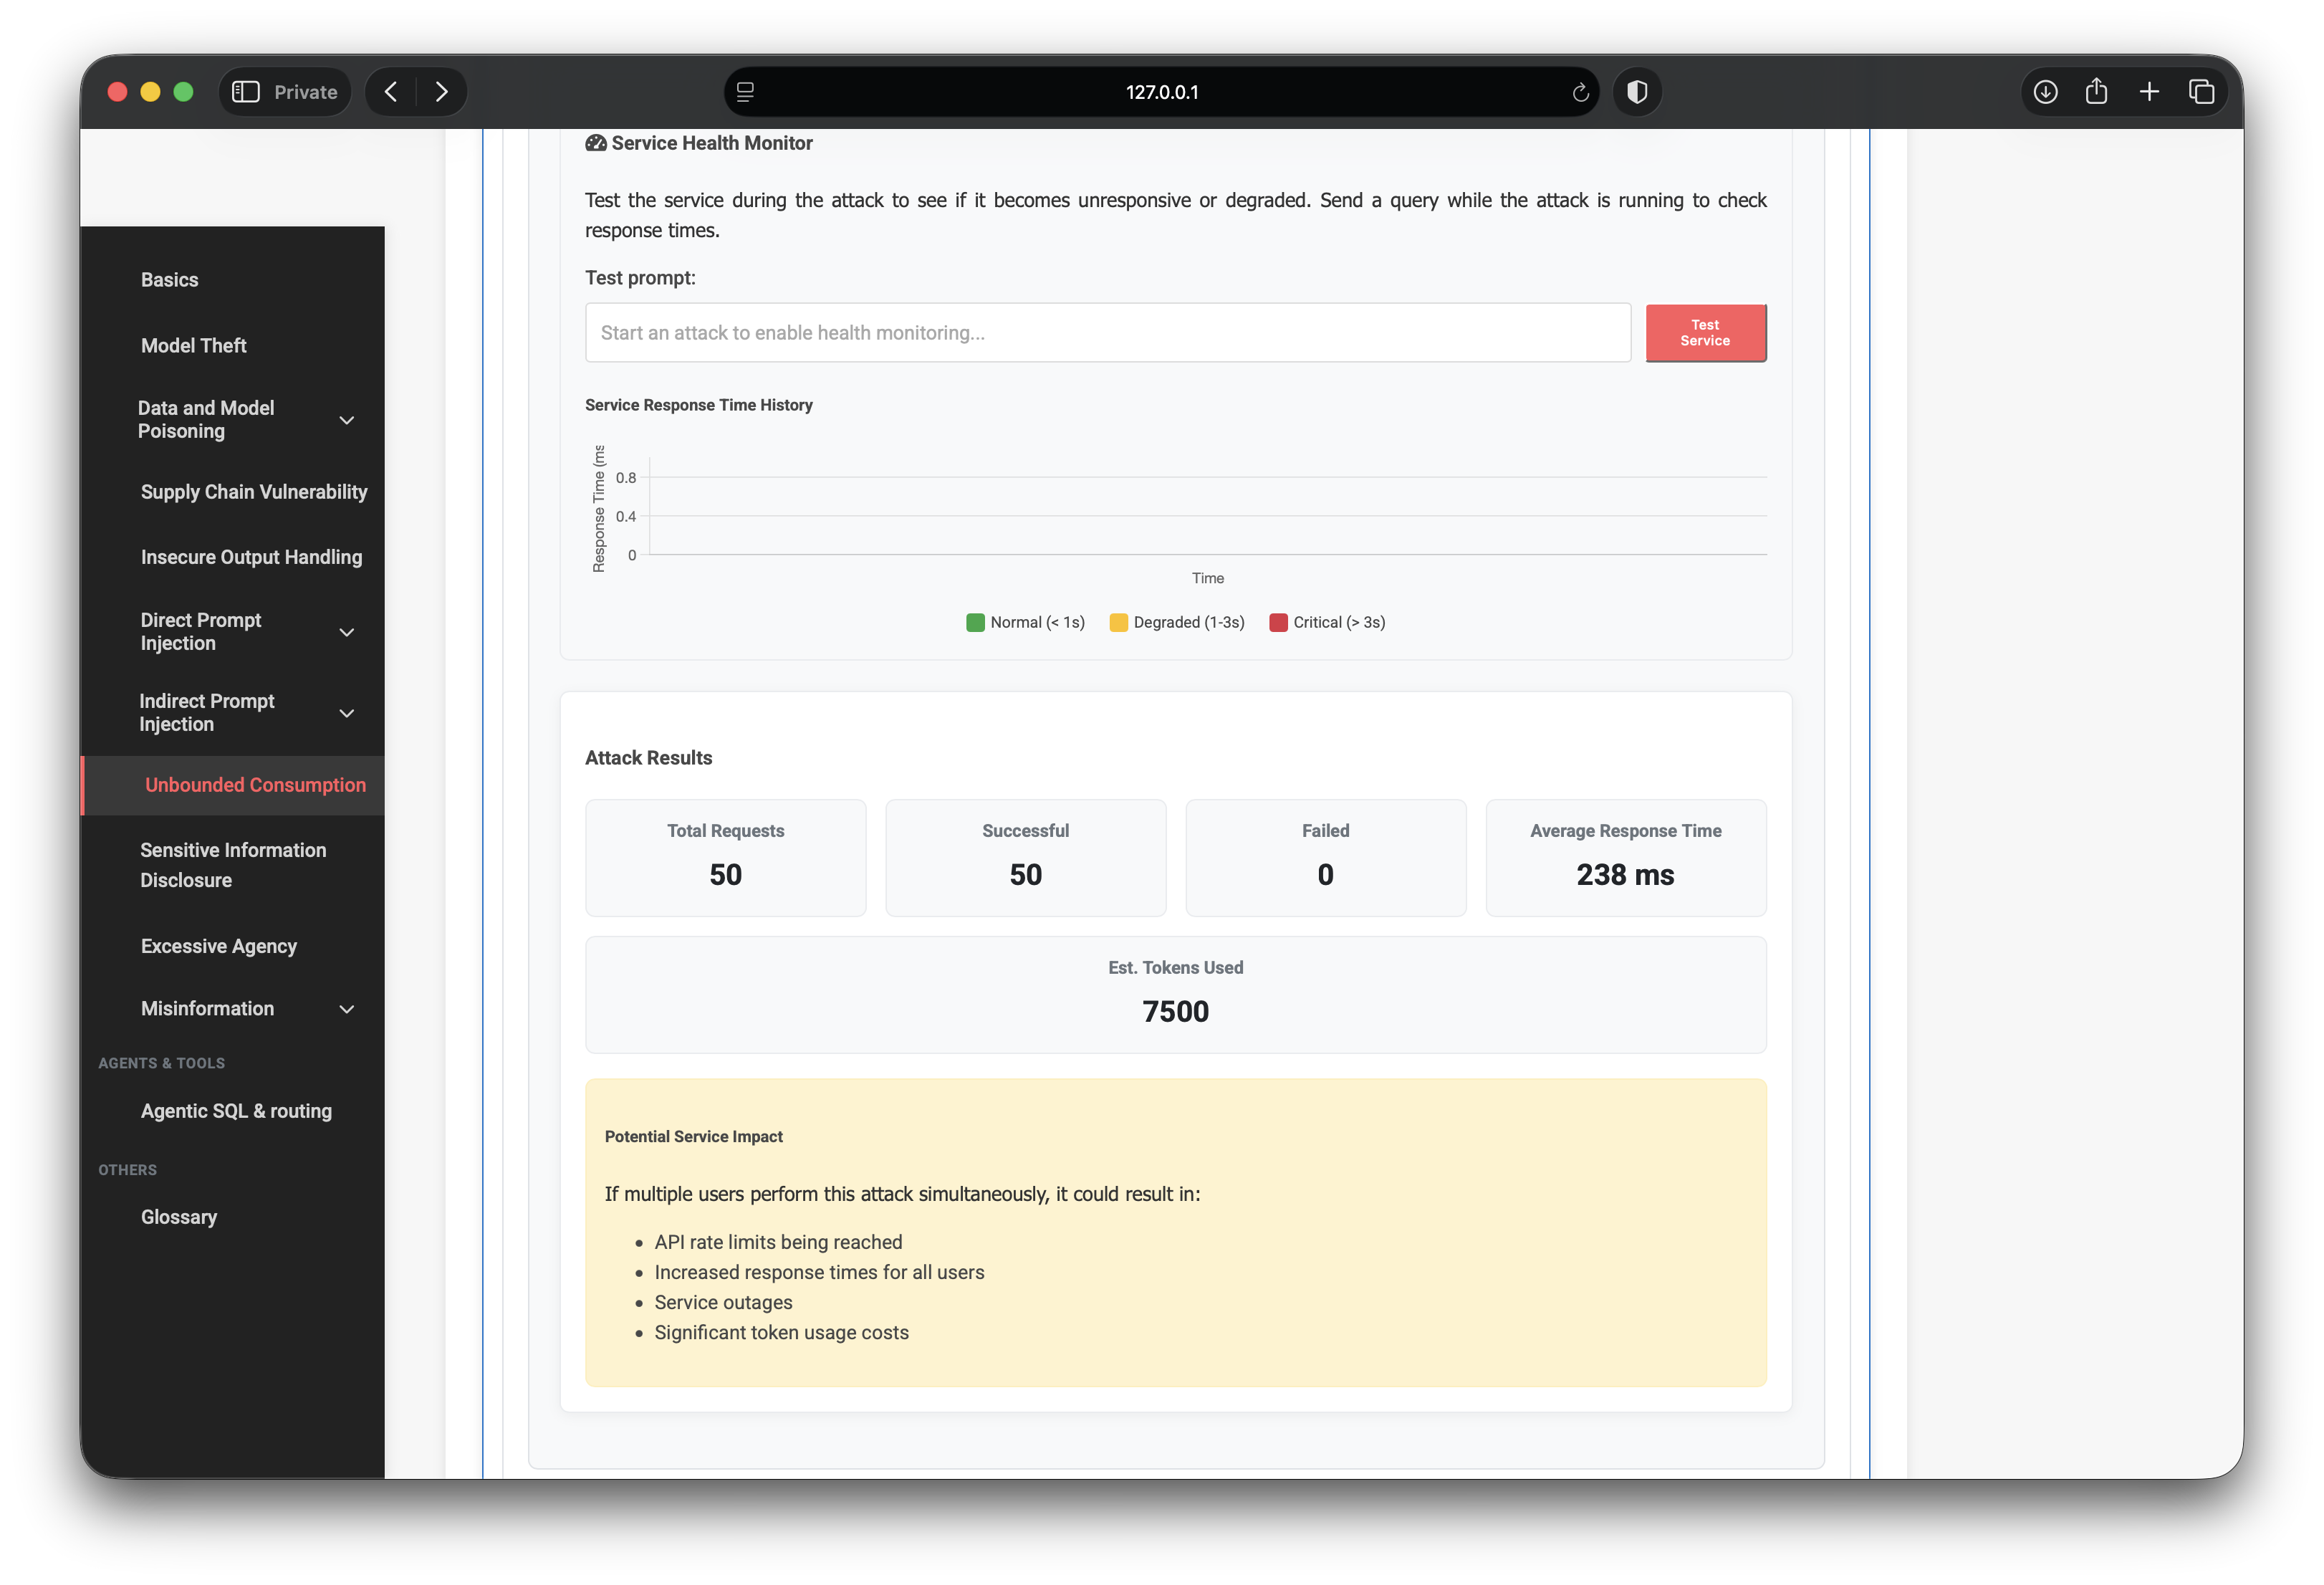Click 'Significant token usage costs' bullet

coord(781,1333)
